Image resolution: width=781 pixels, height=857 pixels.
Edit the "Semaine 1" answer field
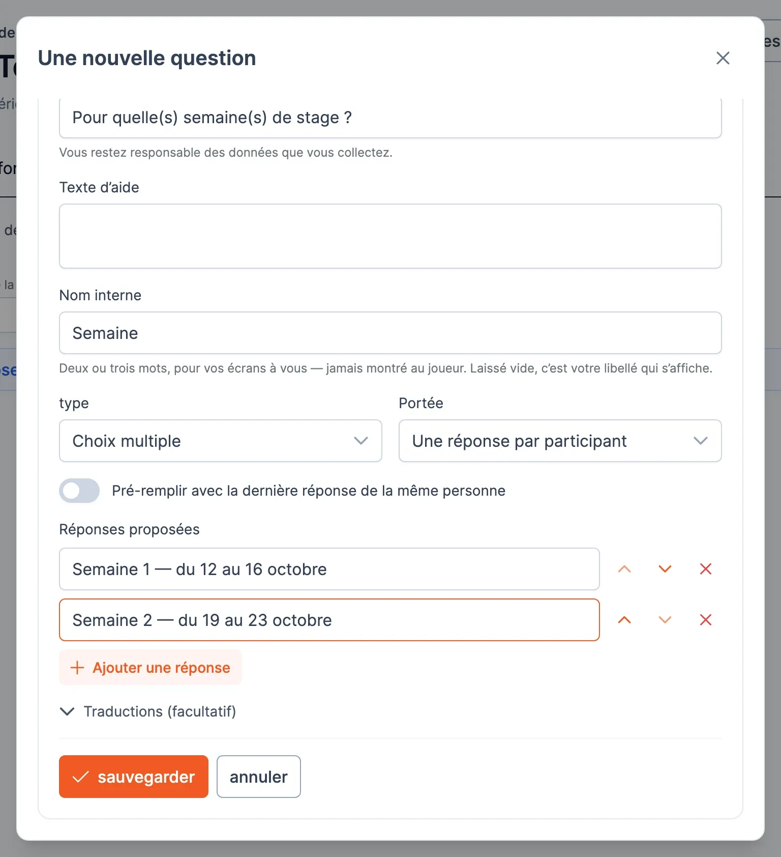(x=329, y=569)
